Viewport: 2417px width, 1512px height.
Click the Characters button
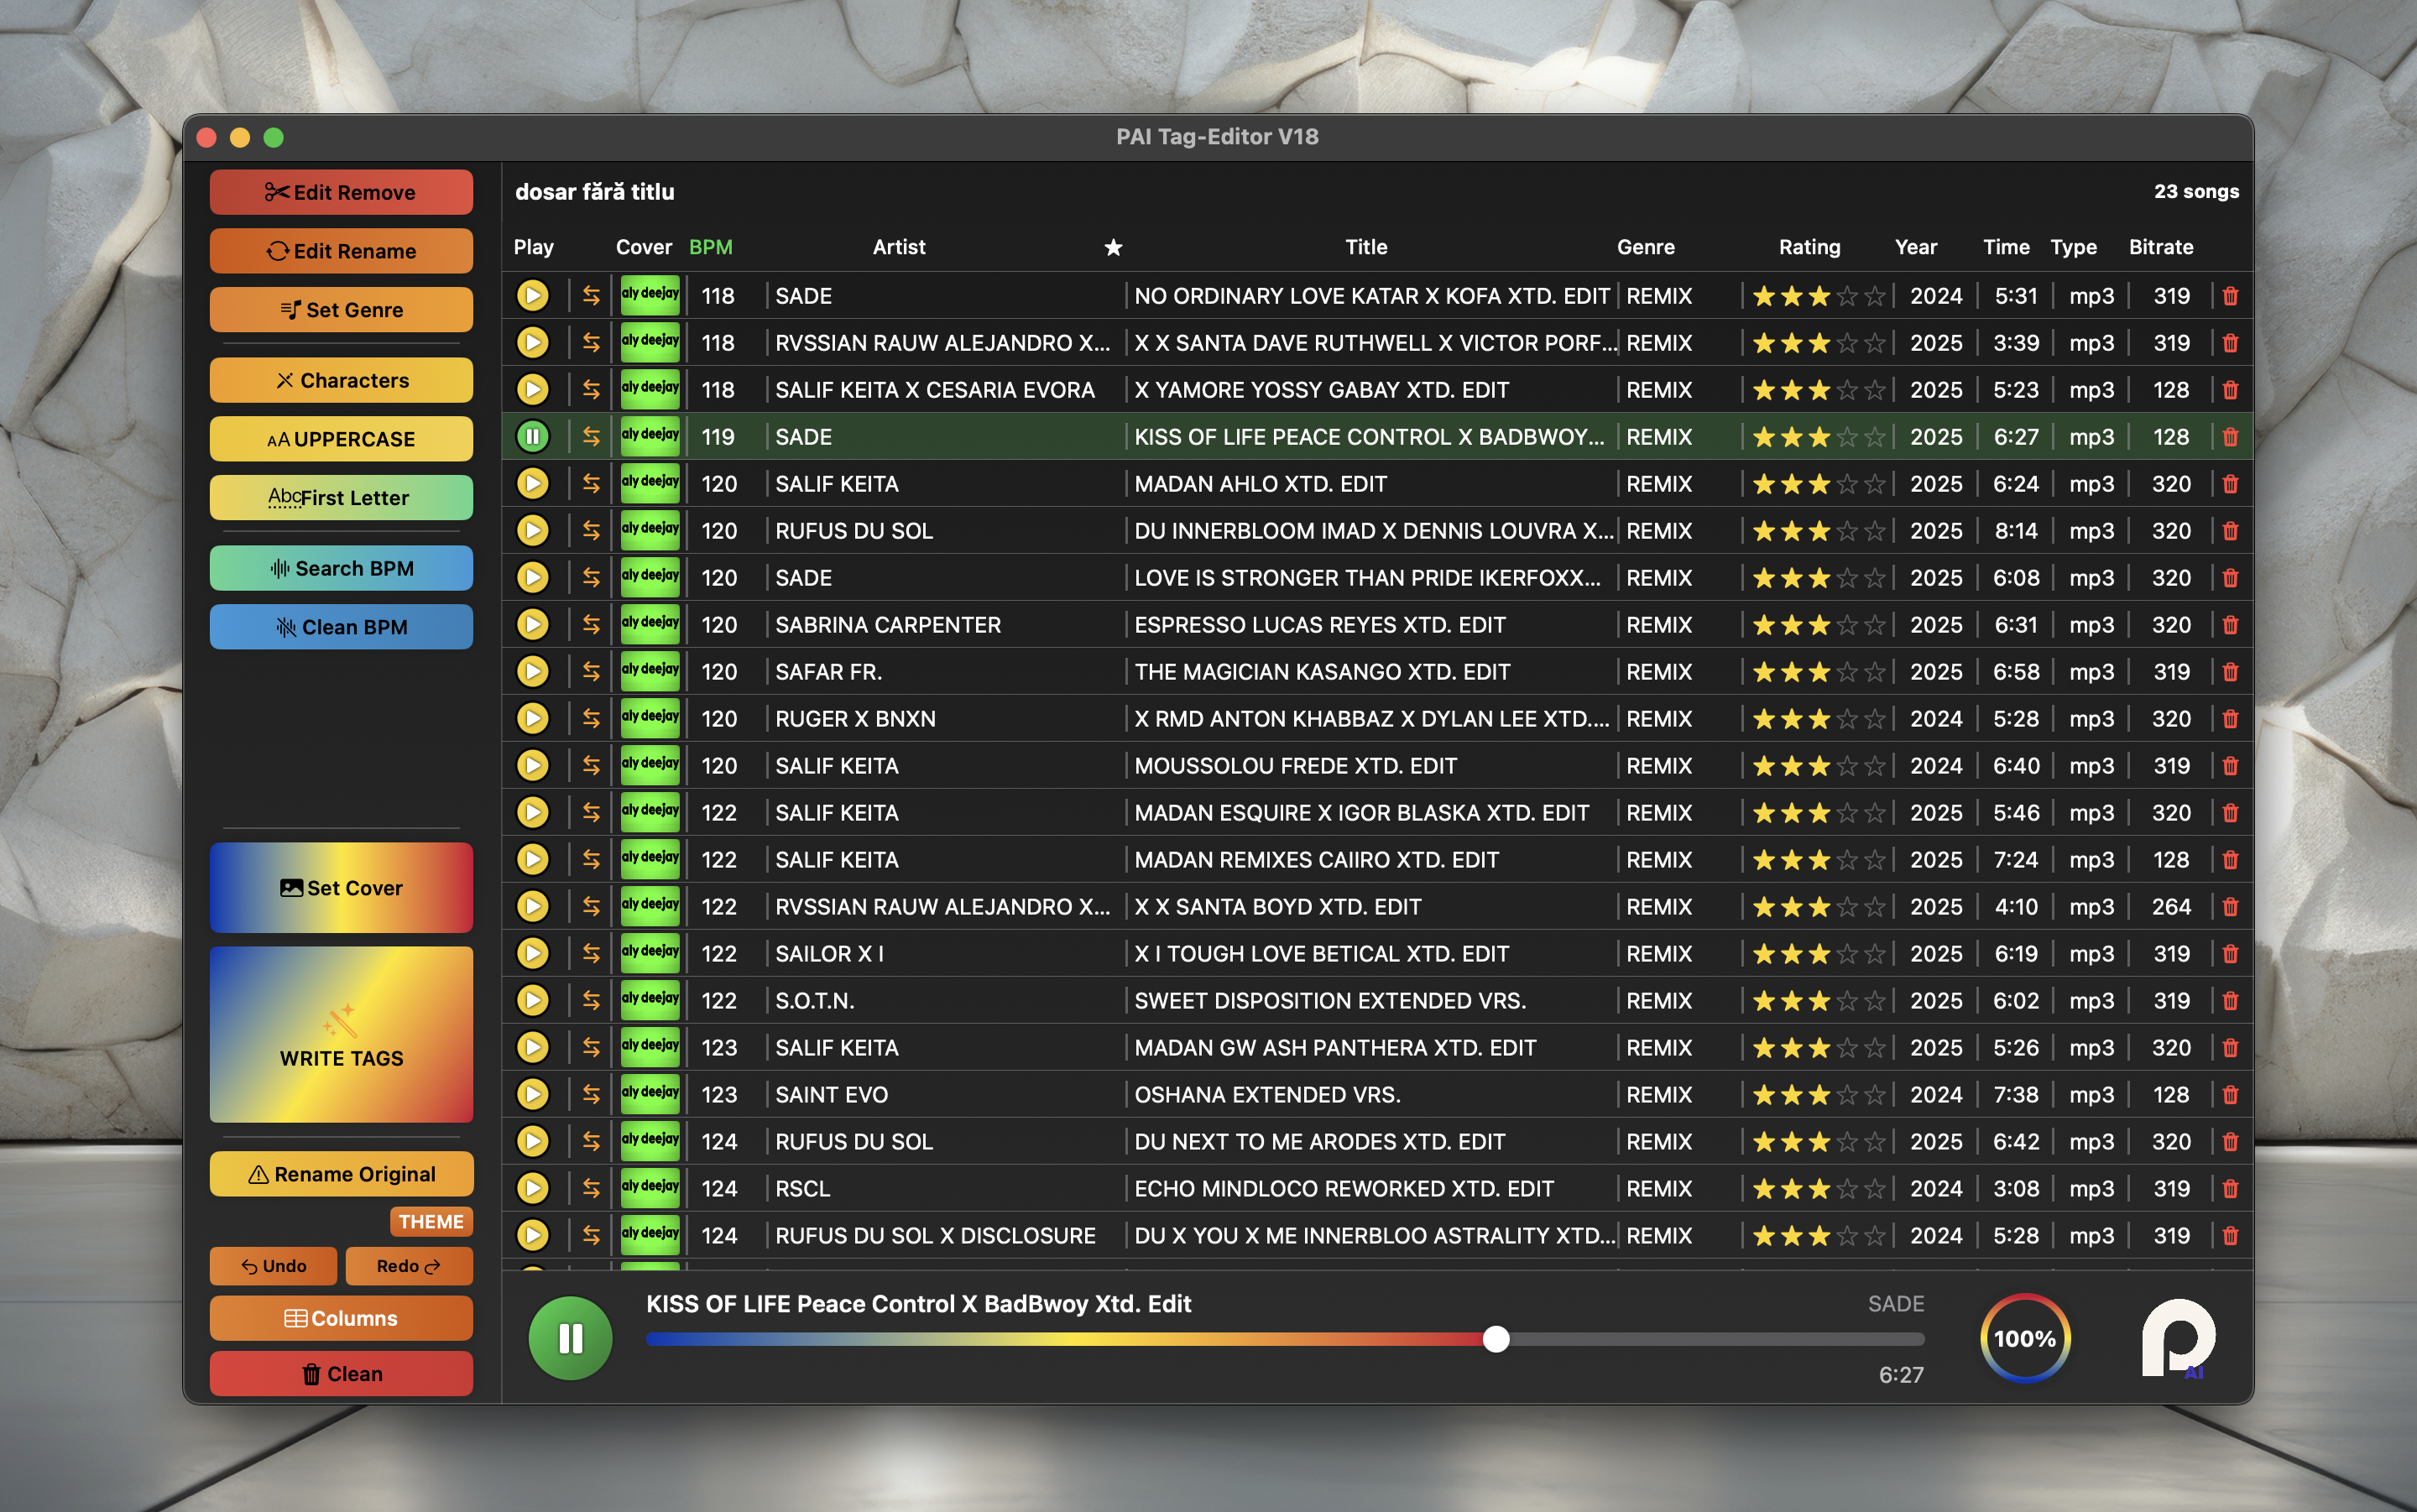(x=341, y=380)
